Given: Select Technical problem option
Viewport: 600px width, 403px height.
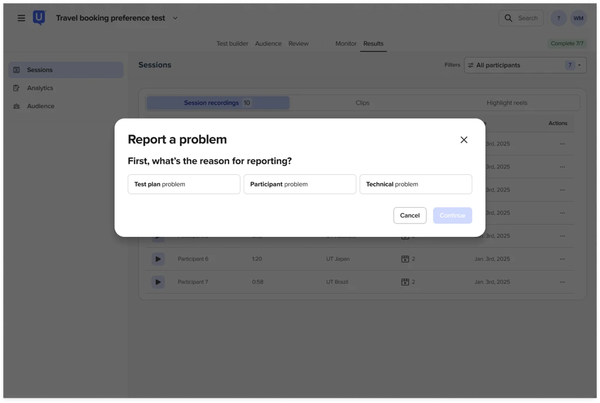Looking at the screenshot, I should coord(415,184).
